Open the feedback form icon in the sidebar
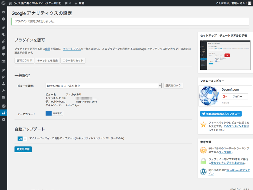This screenshot has height=190, width=253. (x=3, y=61)
